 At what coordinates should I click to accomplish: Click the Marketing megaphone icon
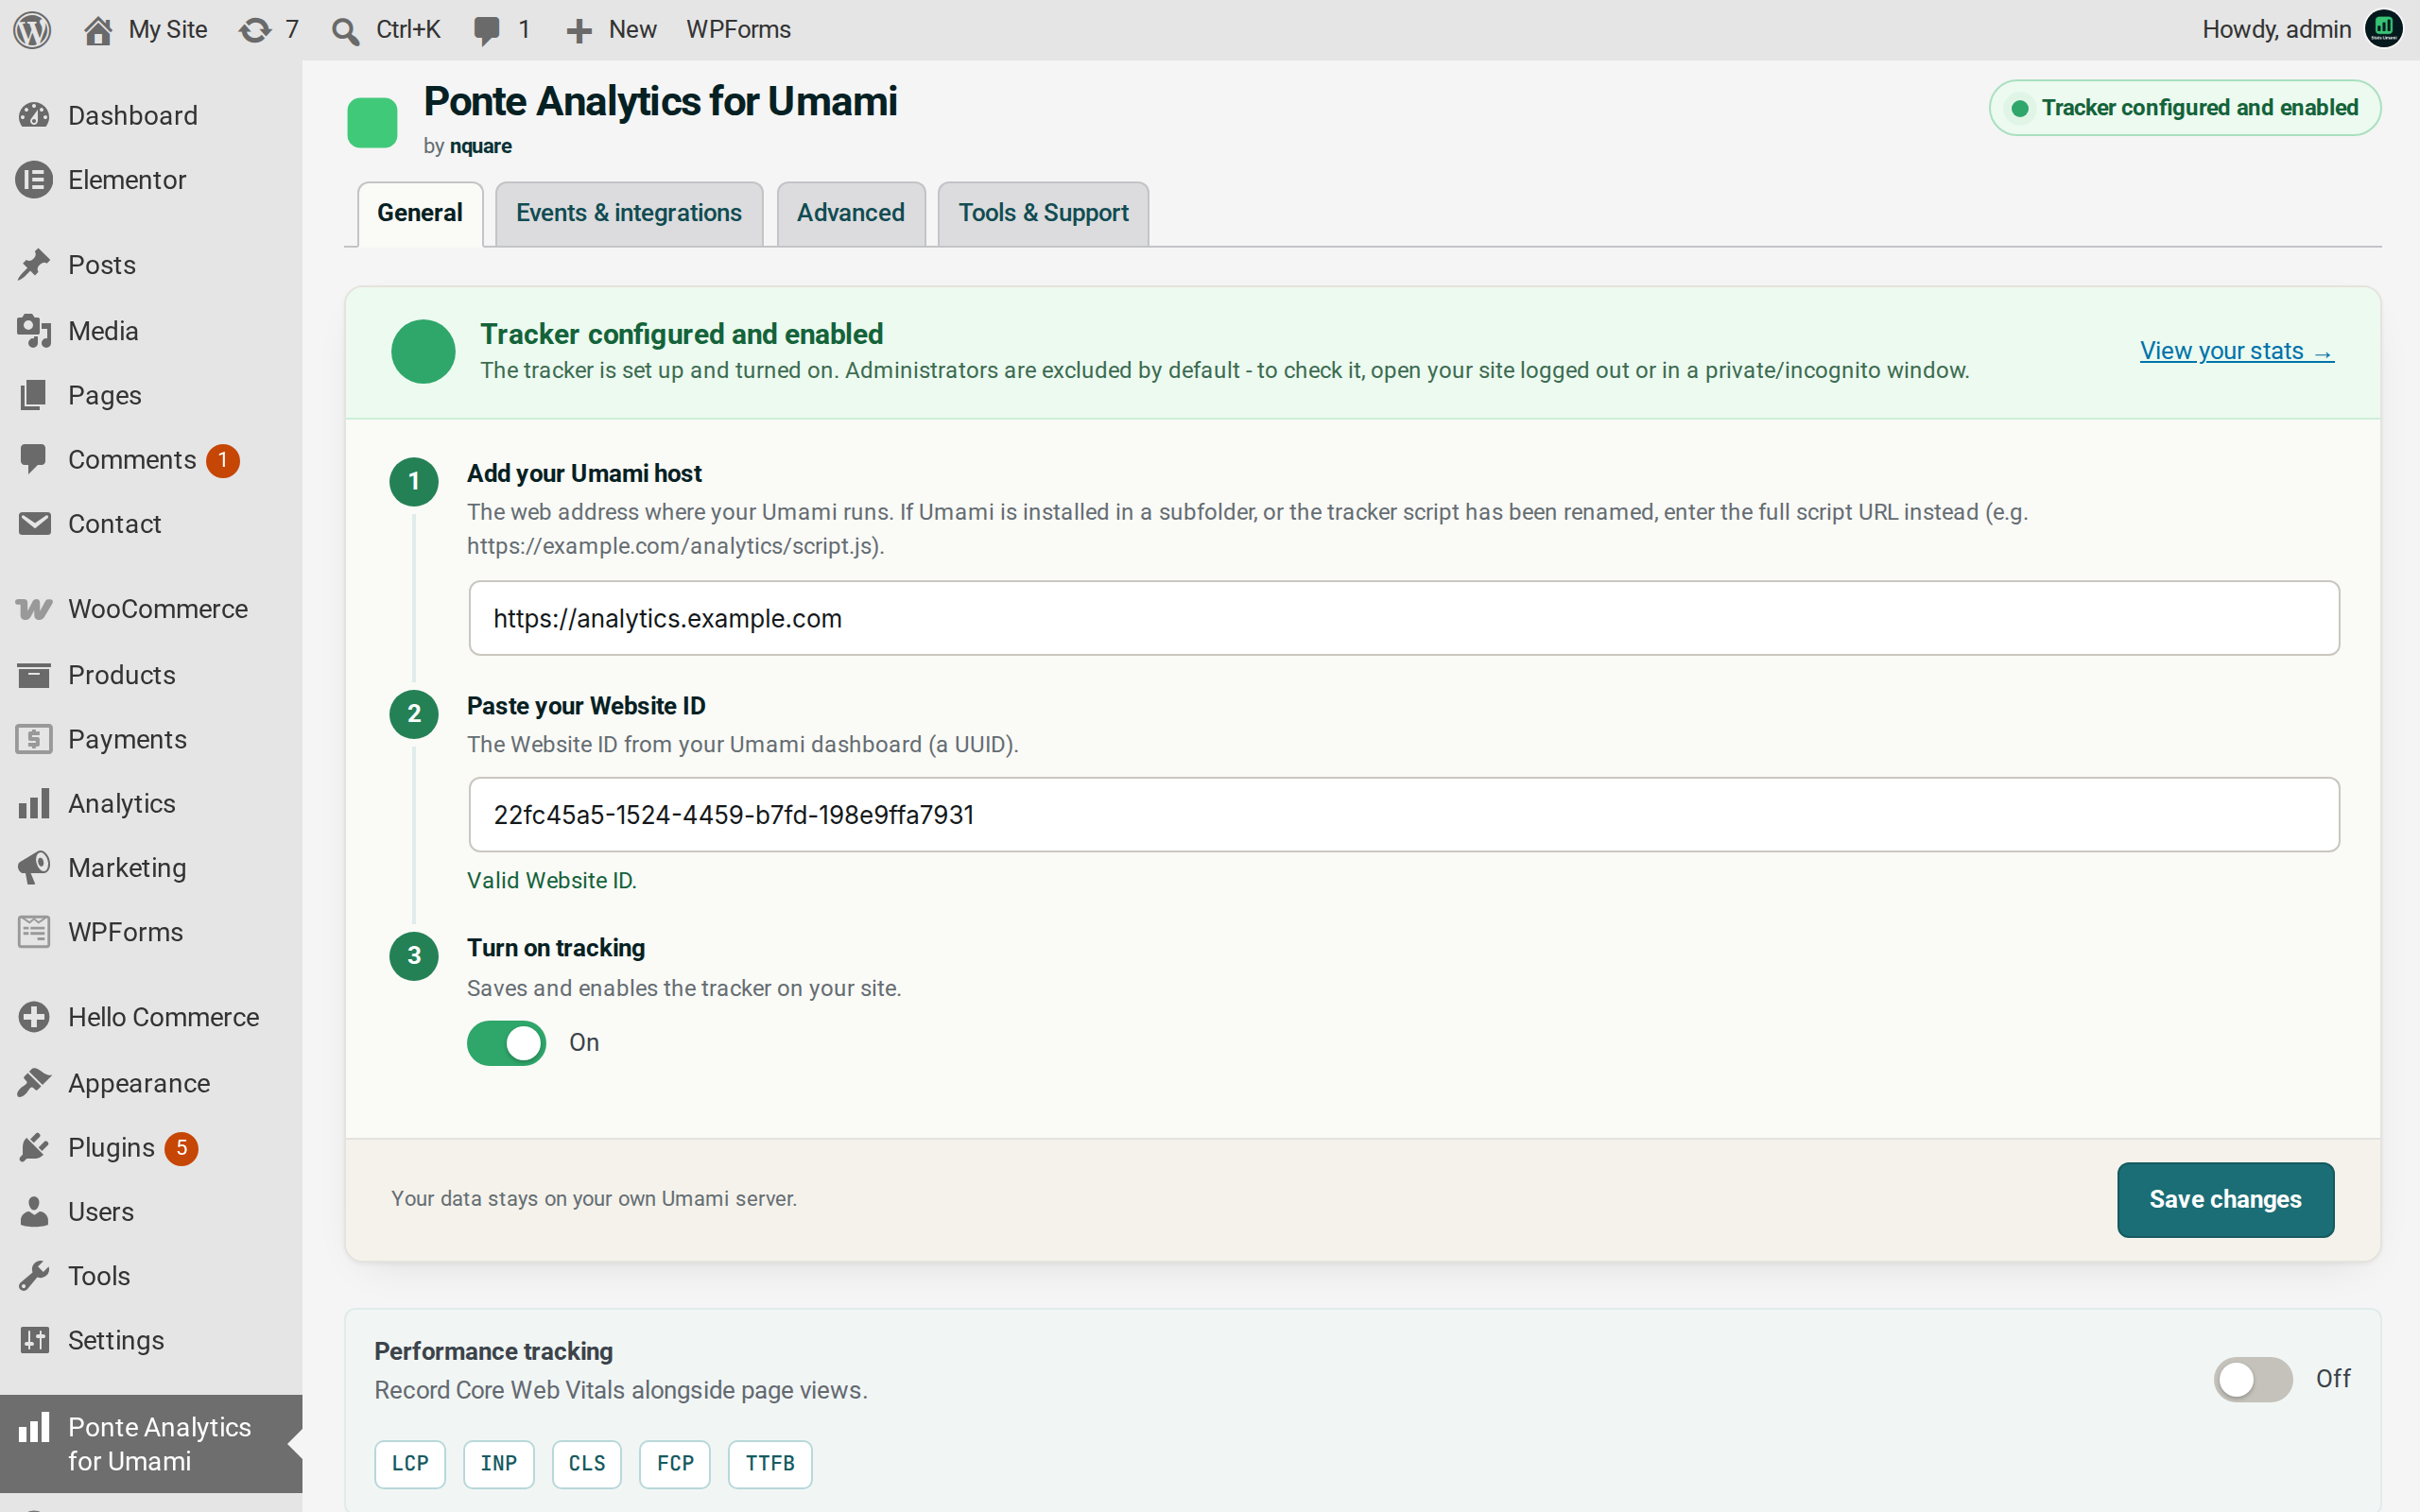(34, 868)
